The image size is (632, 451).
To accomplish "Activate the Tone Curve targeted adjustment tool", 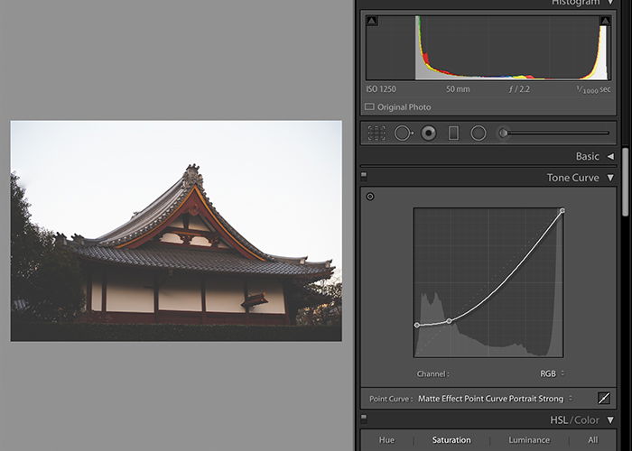I will [x=370, y=197].
